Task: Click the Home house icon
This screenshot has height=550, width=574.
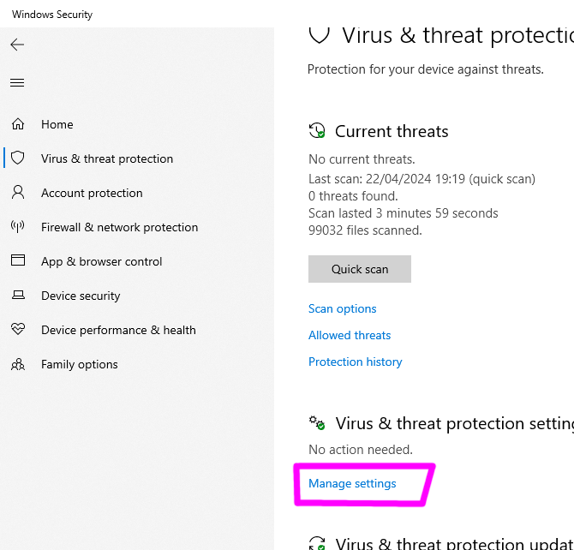Action: point(18,124)
